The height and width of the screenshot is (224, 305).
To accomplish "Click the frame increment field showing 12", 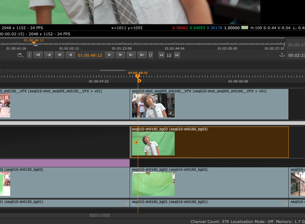I will pyautogui.click(x=169, y=55).
